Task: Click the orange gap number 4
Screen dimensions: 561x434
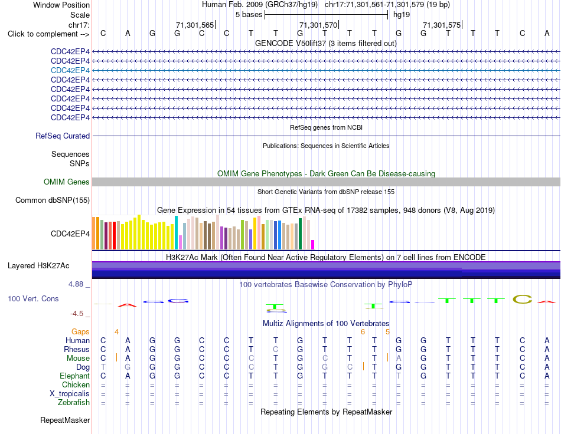Action: click(x=116, y=332)
